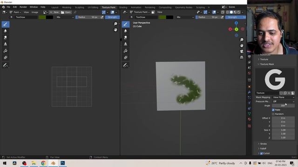The image size is (298, 167).
Task: Select the Mask tool in the image editor
Action: pos(5,58)
